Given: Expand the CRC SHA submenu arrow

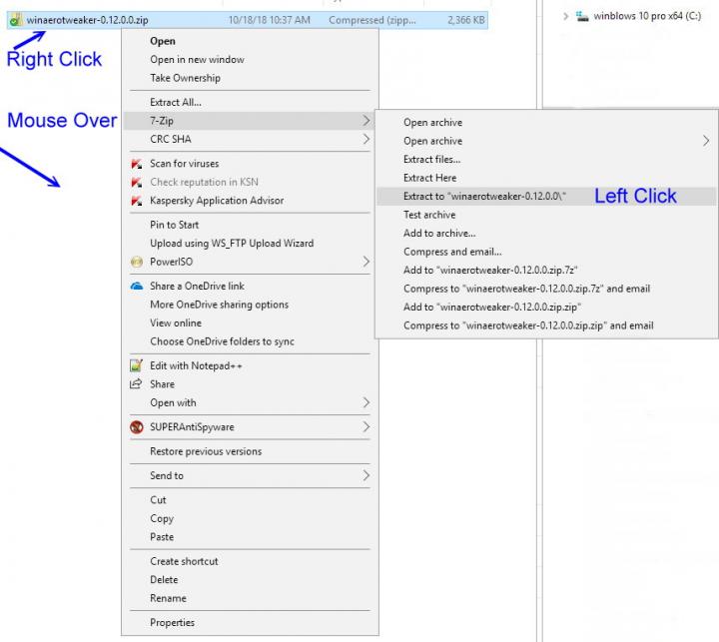Looking at the screenshot, I should pyautogui.click(x=365, y=139).
